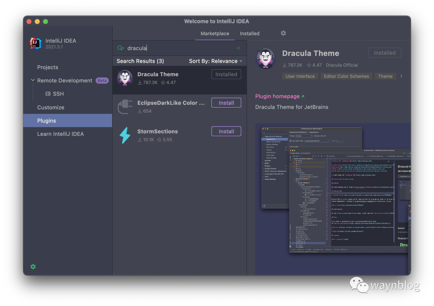
Task: Install the EclipseDarkLike Color plugin
Action: [226, 103]
